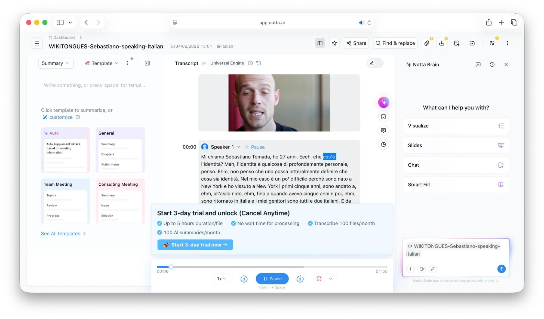The height and width of the screenshot is (319, 544).
Task: Select the Slides option
Action: tap(456, 145)
